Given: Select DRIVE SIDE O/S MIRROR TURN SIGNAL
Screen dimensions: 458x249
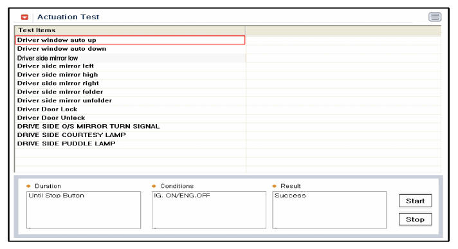Looking at the screenshot, I should (130, 127).
